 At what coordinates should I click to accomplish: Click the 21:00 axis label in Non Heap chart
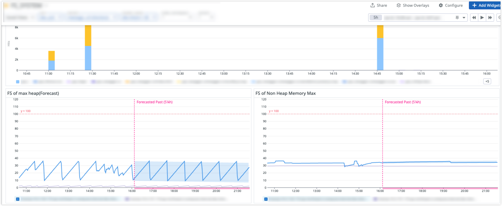[x=486, y=191]
